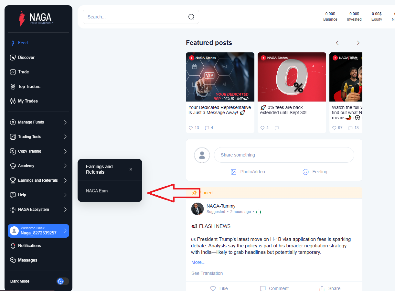Click the Earnings and Referrals trophy icon
Viewport: 395px width, 291px height.
13,180
